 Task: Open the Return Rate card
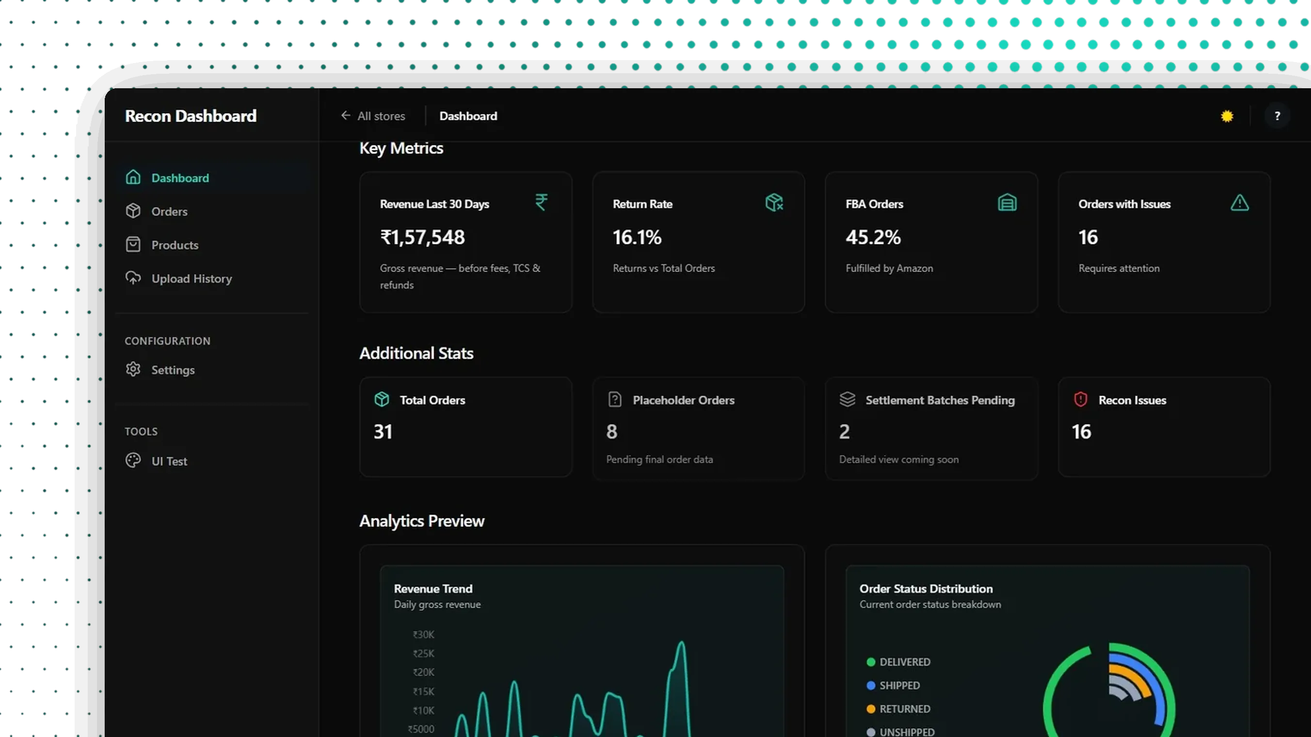(698, 242)
